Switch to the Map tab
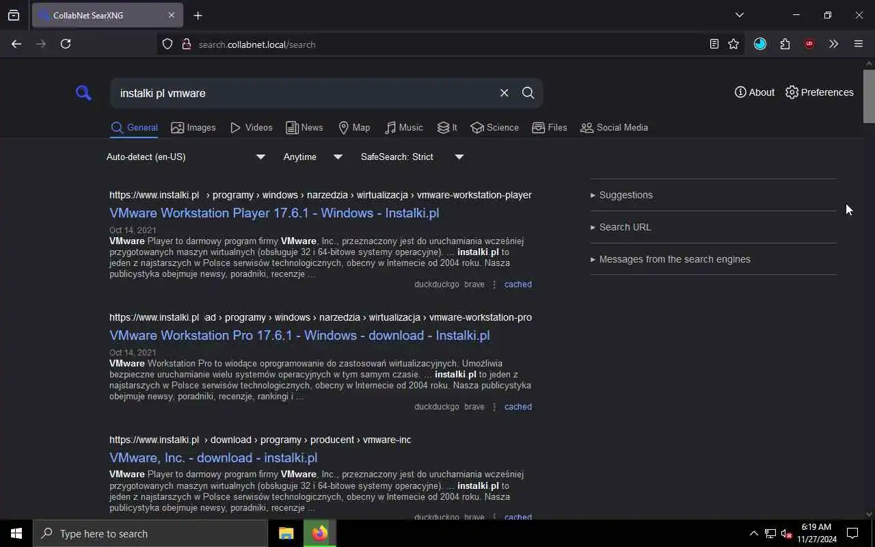Screen dimensions: 875x547 click(x=354, y=128)
